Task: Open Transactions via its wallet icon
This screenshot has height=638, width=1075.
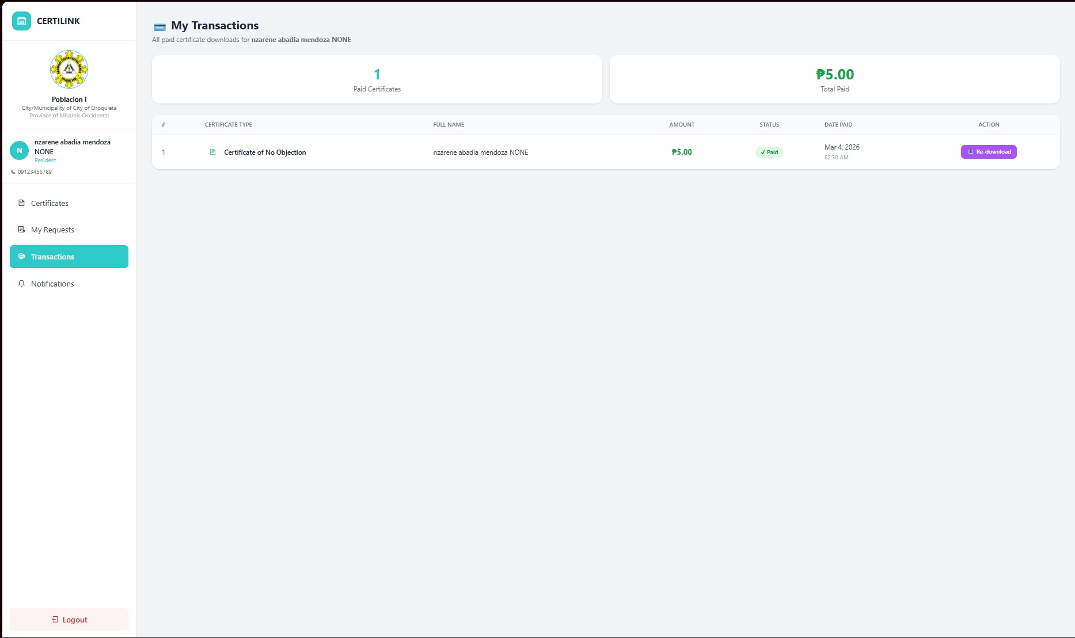Action: coord(21,257)
